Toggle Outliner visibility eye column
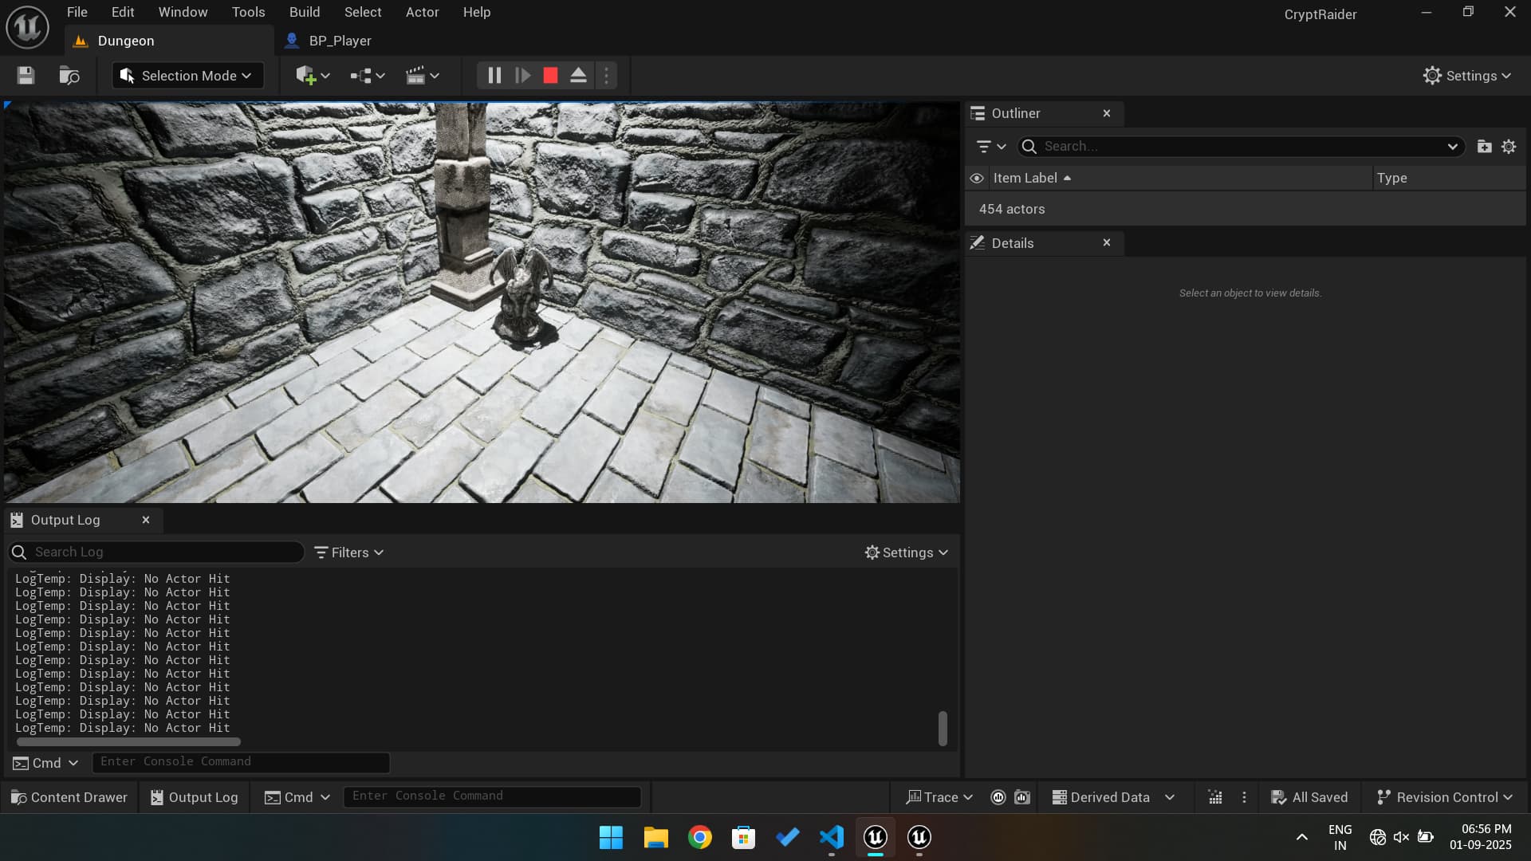Viewport: 1531px width, 861px height. click(x=977, y=179)
